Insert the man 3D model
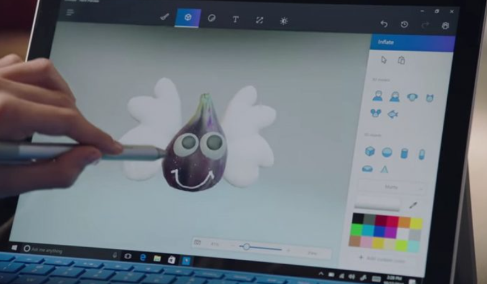The height and width of the screenshot is (284, 487). tap(377, 97)
